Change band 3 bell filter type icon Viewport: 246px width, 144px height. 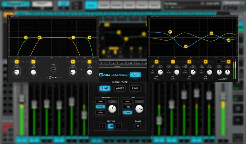pos(189,79)
